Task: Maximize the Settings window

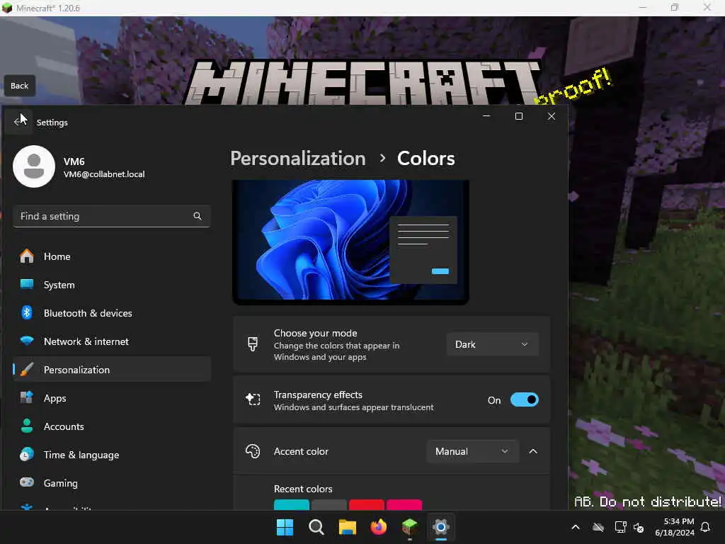Action: 519,116
